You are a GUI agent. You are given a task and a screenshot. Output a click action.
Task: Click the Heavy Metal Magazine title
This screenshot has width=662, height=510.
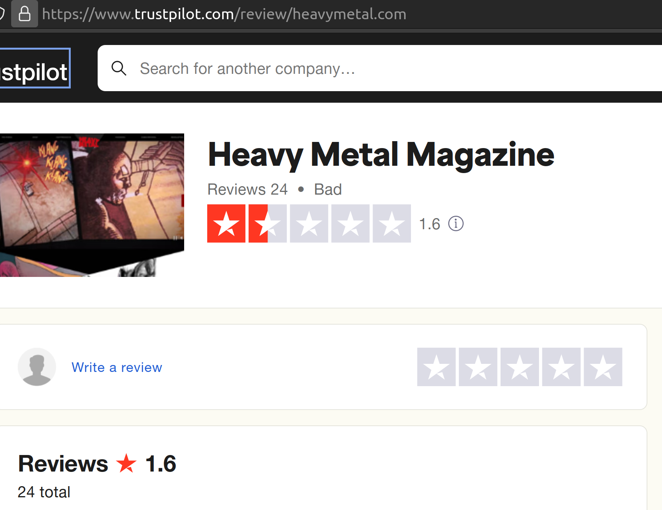[x=381, y=155]
